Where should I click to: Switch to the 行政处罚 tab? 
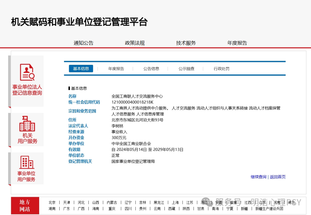(x=221, y=69)
